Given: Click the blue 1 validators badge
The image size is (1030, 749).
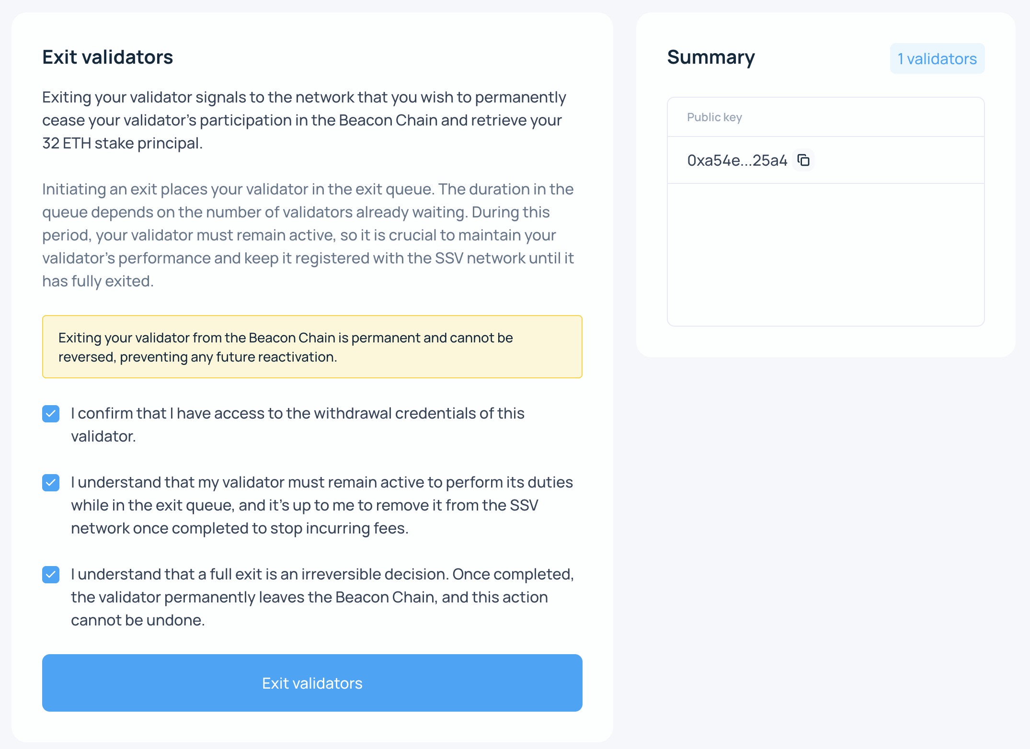Looking at the screenshot, I should 937,58.
